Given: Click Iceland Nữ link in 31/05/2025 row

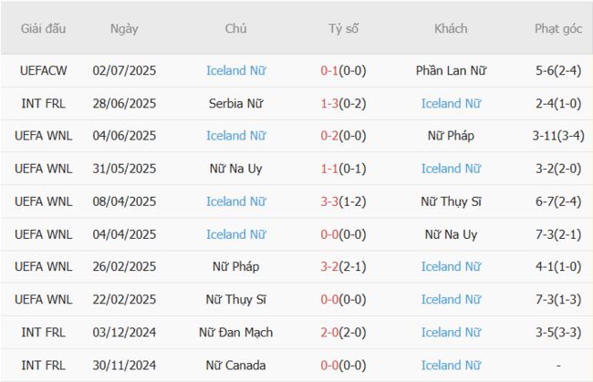Looking at the screenshot, I should pos(451,169).
